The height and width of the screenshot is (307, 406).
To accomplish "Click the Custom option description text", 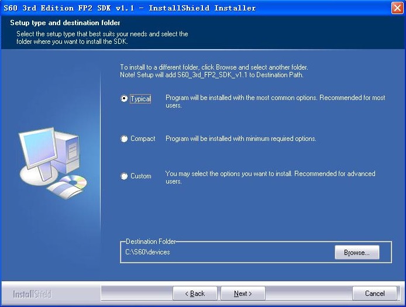I will coord(270,177).
